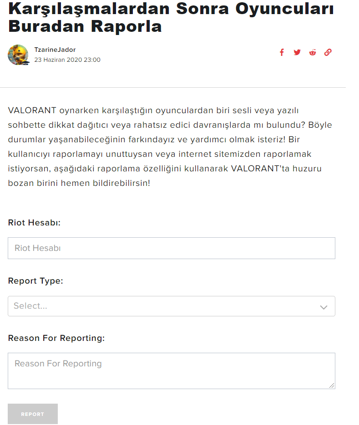Copy the article link via chain icon

click(328, 52)
